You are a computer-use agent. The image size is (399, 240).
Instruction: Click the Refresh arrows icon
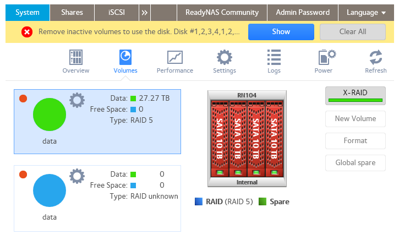pos(376,57)
